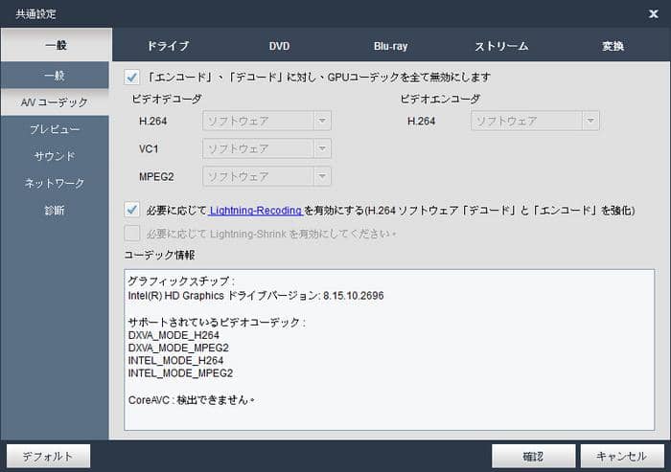
Task: Click the INTEL_MODE_MPEG2 line
Action: click(180, 373)
